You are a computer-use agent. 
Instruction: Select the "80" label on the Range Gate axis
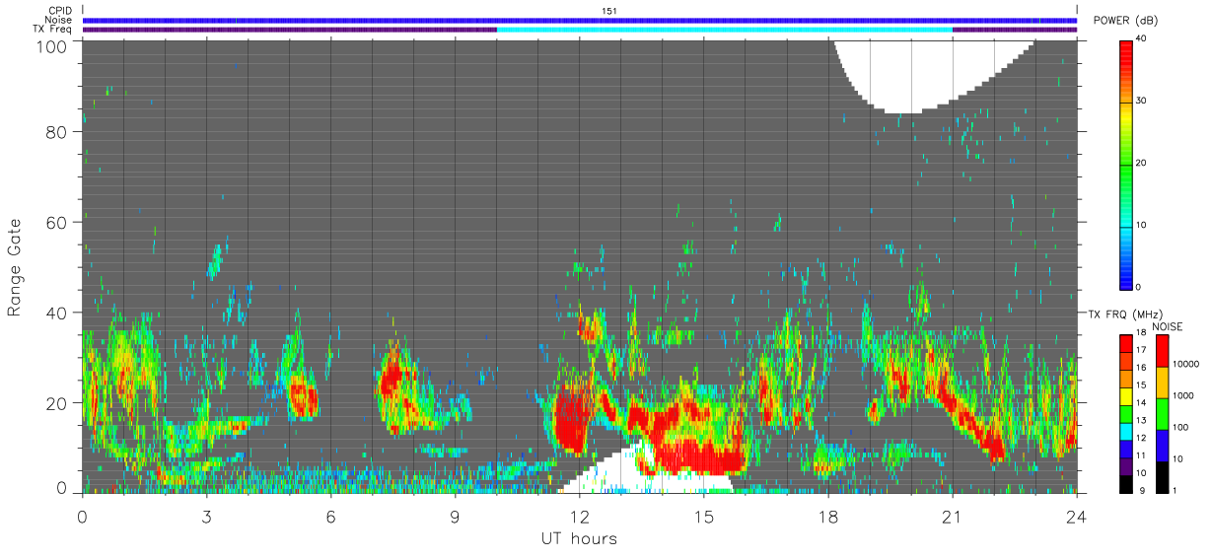[56, 131]
